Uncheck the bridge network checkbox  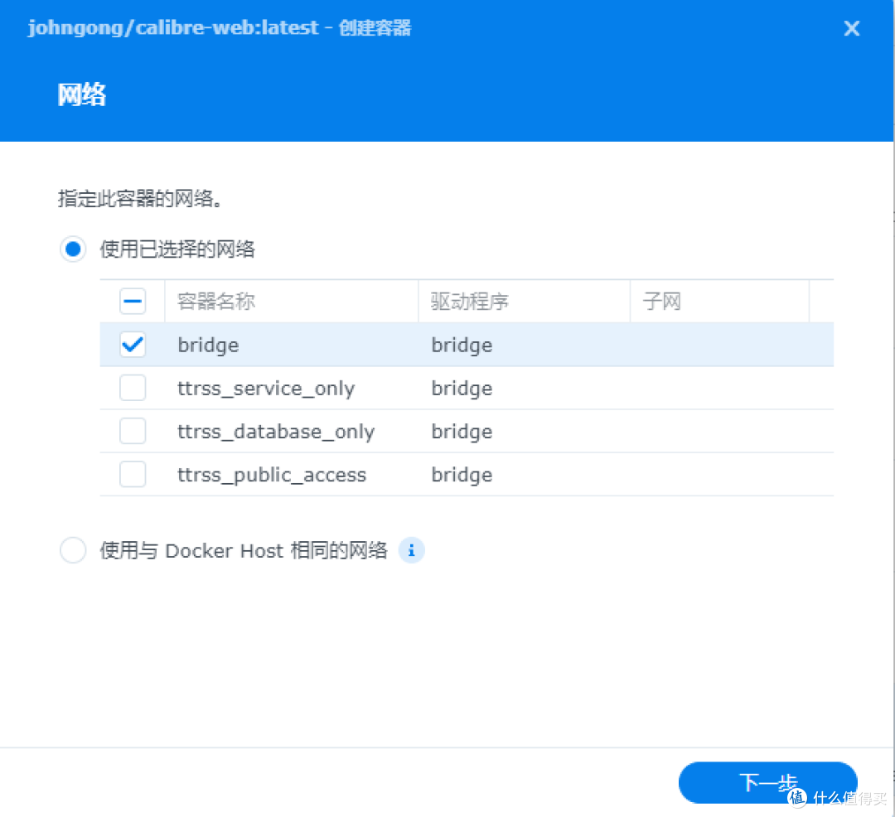pos(133,345)
